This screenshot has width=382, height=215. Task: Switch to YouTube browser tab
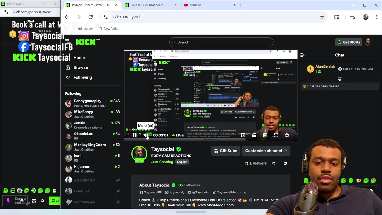(210, 5)
